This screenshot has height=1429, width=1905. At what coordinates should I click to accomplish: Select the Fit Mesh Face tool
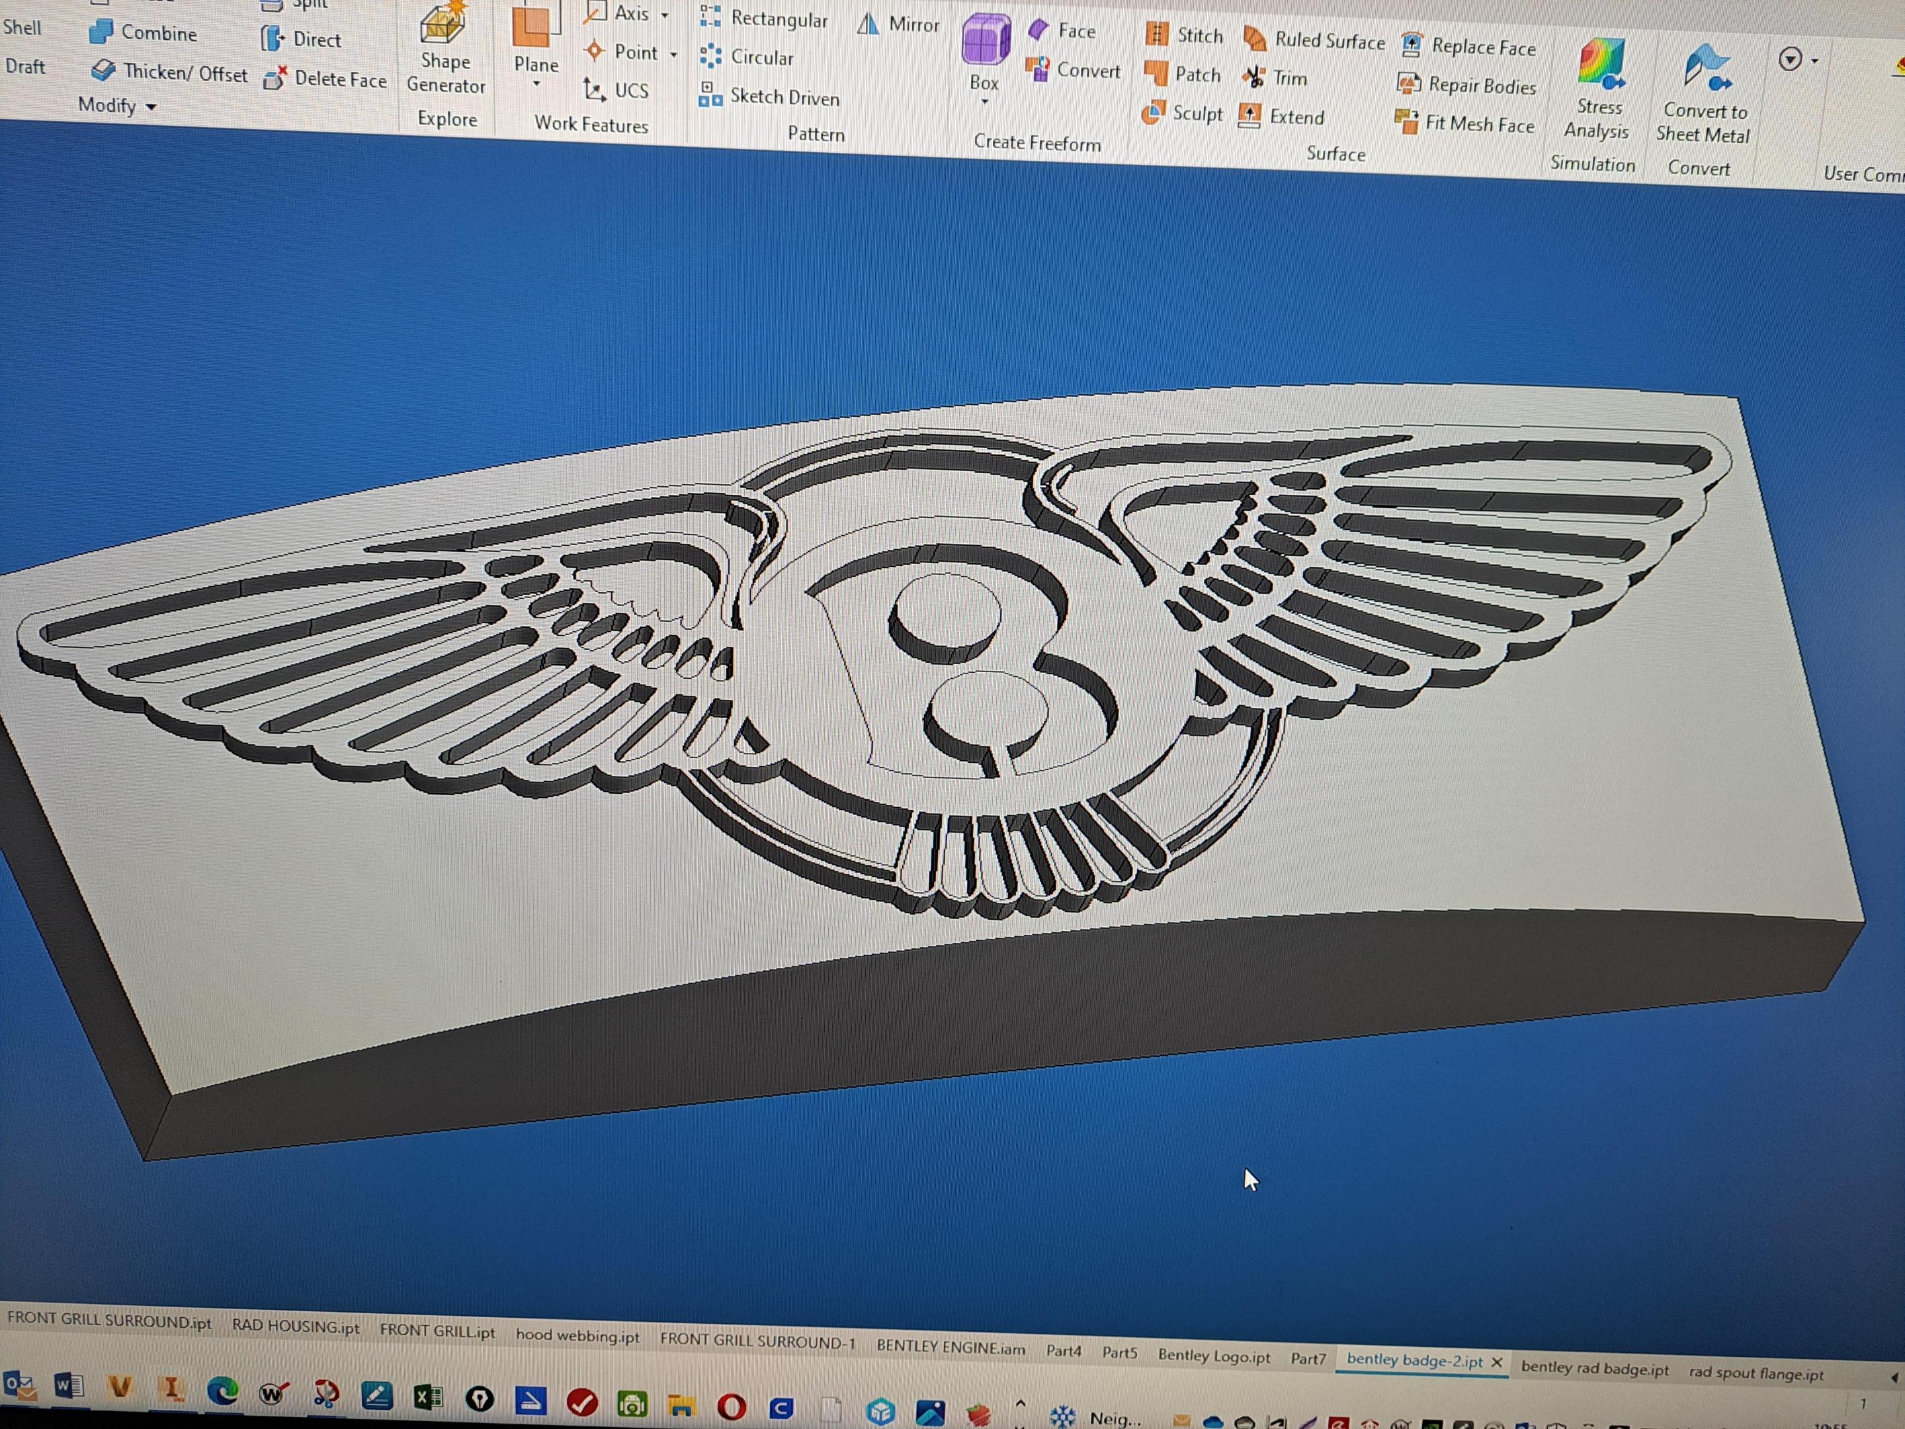click(1465, 123)
